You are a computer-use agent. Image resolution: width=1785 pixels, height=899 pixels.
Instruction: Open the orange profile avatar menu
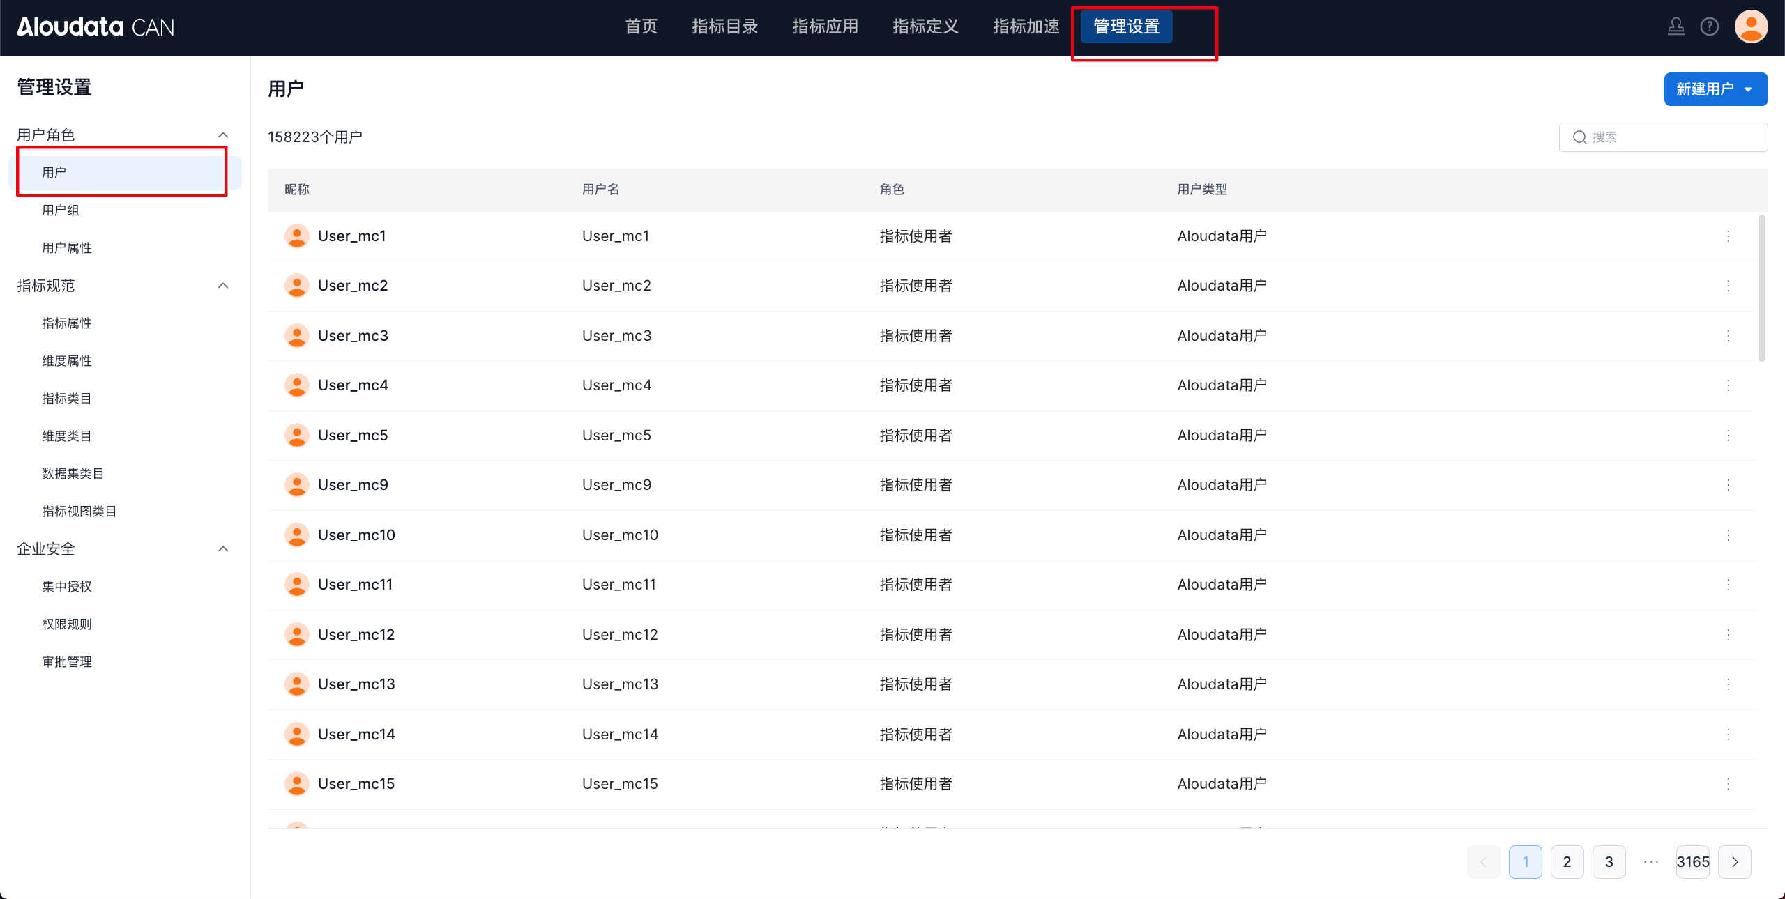[1751, 26]
